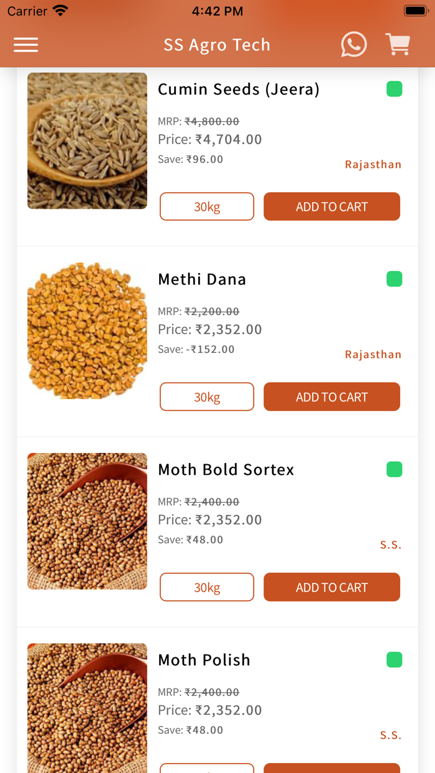Viewport: 435px width, 773px height.
Task: Open the shopping cart icon
Action: [x=398, y=44]
